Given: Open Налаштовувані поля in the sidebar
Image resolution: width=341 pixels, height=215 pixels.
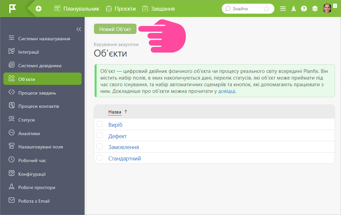Looking at the screenshot, I should pos(41,147).
